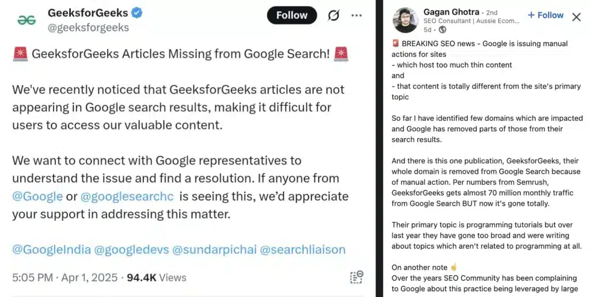Screen dimensions: 590x297
Task: Follow Gagan Ghotra on LinkedIn
Action: point(545,16)
